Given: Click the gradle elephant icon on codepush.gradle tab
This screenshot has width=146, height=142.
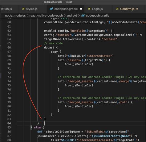Looking at the screenshot, I should coord(51,9).
